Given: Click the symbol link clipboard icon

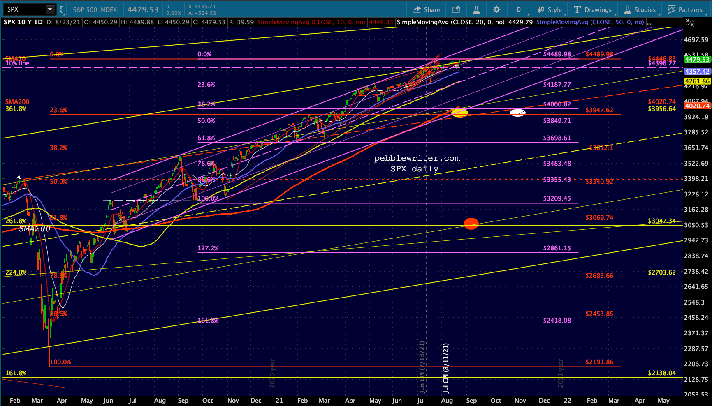Looking at the screenshot, I should [x=62, y=9].
